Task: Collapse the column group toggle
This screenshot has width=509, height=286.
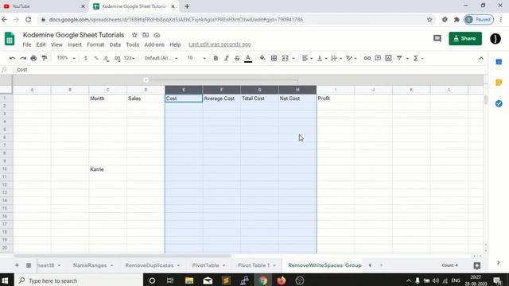Action: coord(146,80)
